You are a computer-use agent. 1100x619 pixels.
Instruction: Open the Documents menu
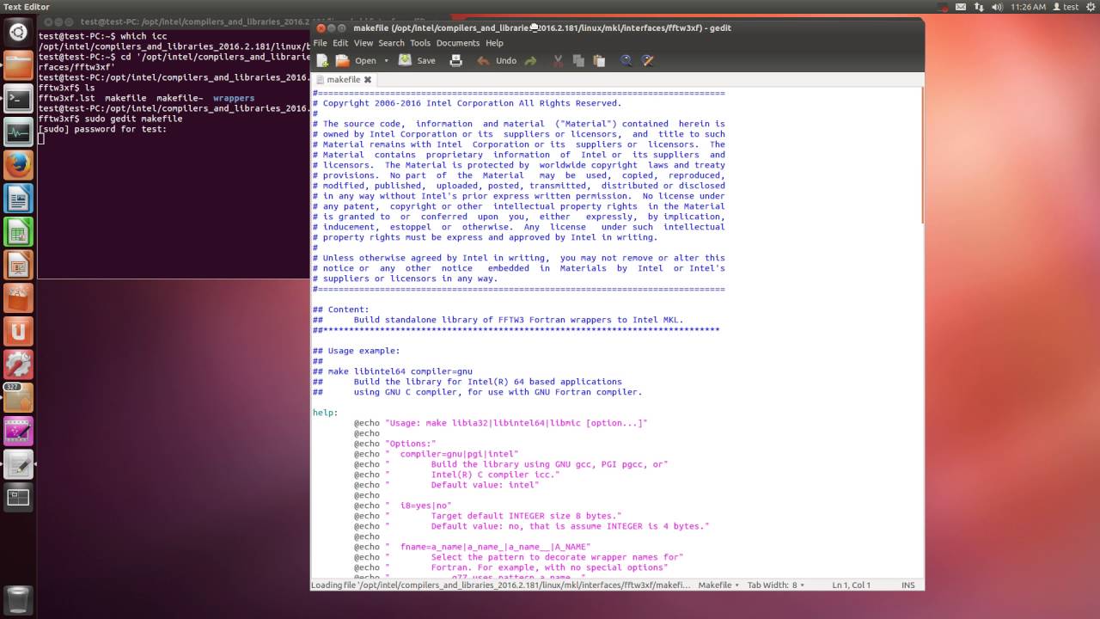[x=457, y=43]
